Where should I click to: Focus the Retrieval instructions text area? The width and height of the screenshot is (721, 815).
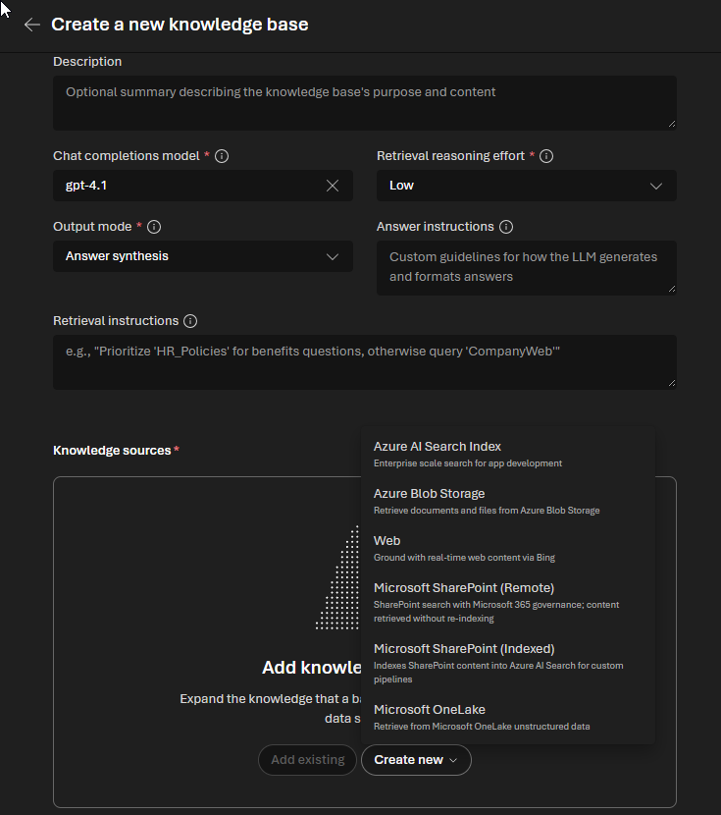[364, 361]
